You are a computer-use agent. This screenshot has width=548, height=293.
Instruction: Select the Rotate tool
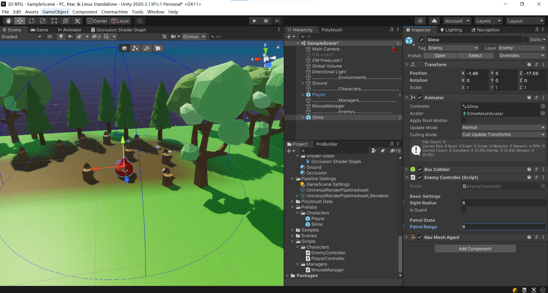[x=31, y=21]
